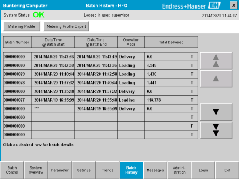Click the double up-arrow page-up button
Viewport: 239px width, 179px height.
[216, 61]
